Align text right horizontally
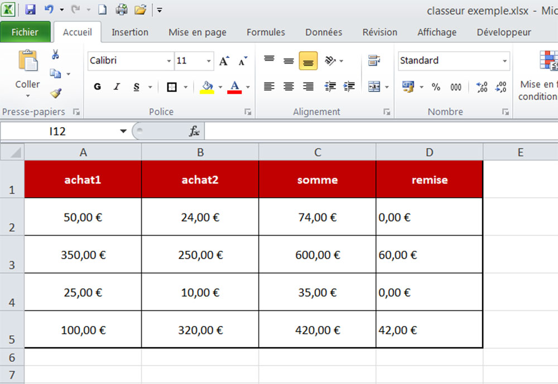Viewport: 558px width, 384px height. coord(308,87)
